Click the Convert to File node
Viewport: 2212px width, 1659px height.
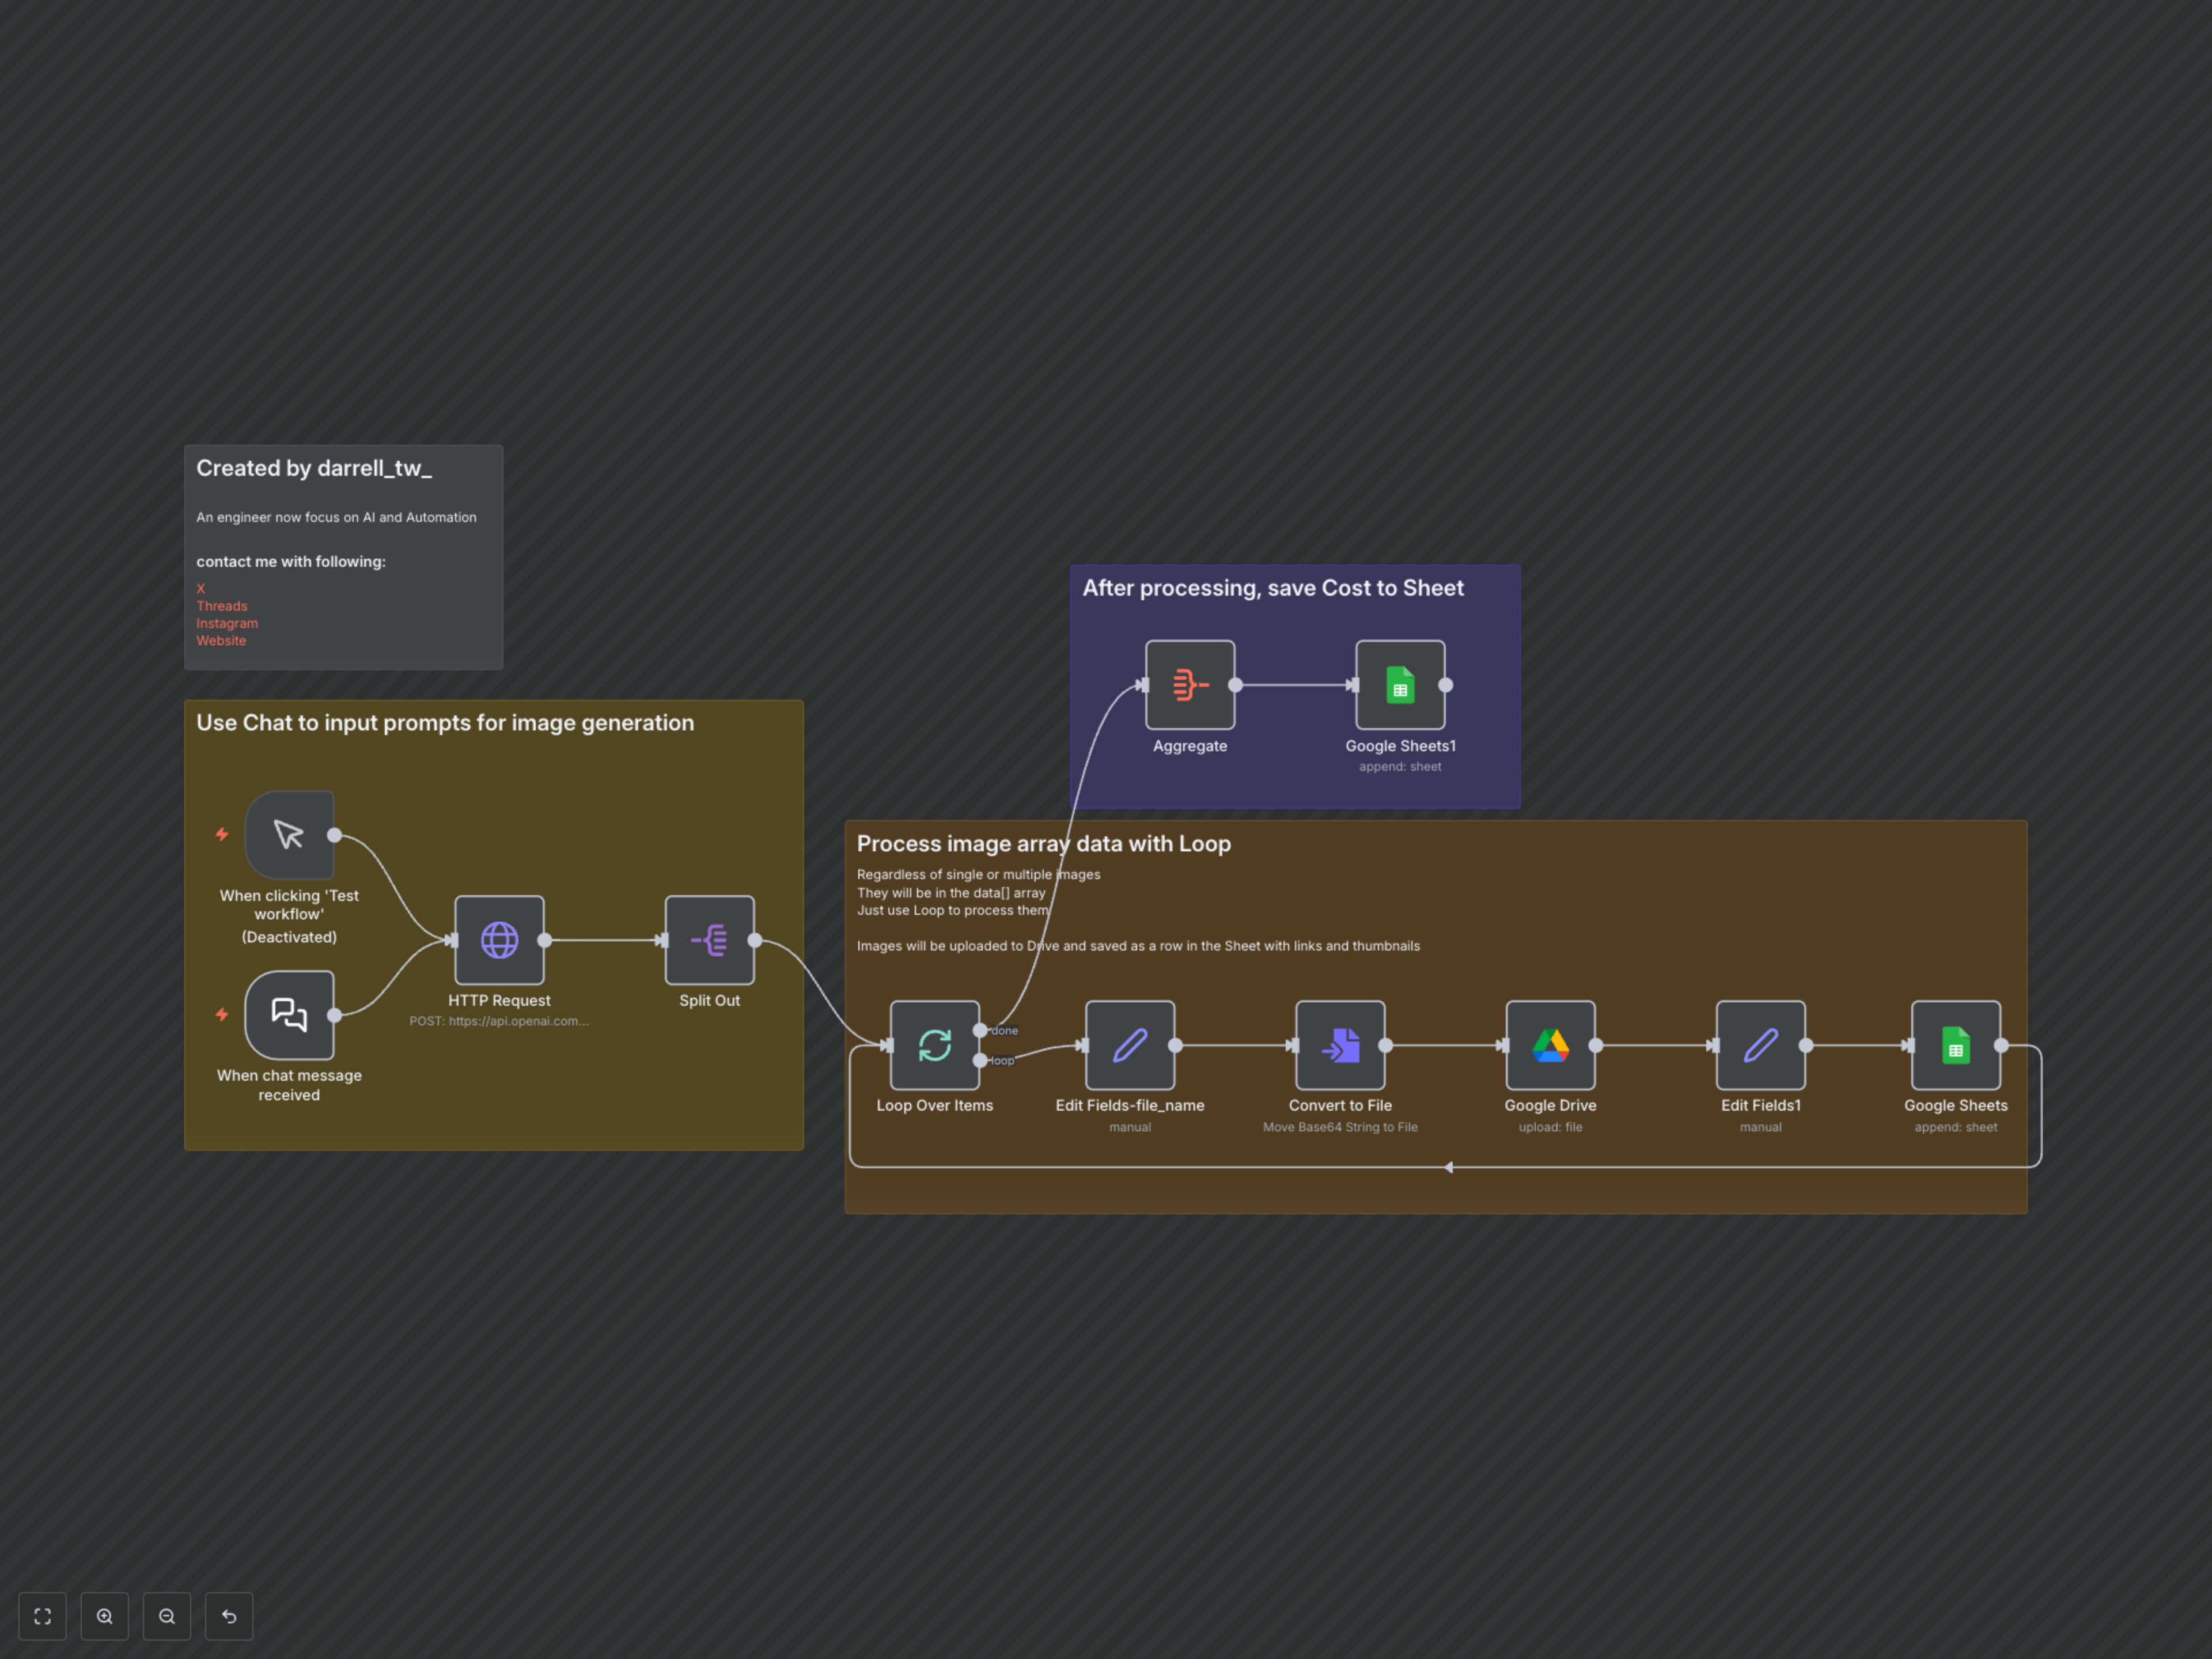(x=1340, y=1045)
